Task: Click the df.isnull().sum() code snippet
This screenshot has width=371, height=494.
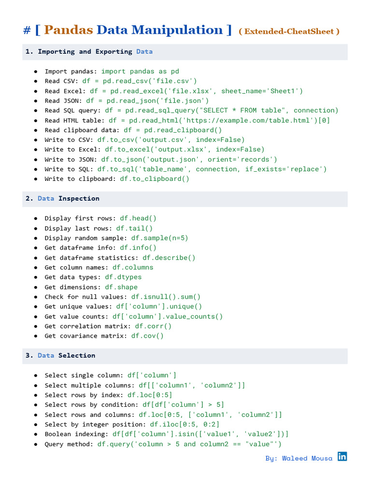Action: (x=166, y=297)
